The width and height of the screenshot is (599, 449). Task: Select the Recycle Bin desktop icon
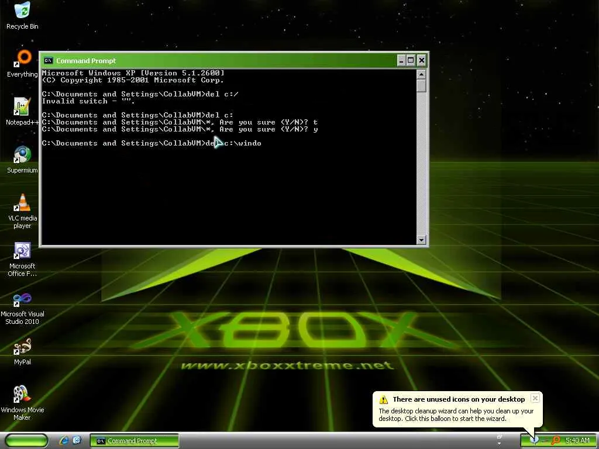click(22, 16)
